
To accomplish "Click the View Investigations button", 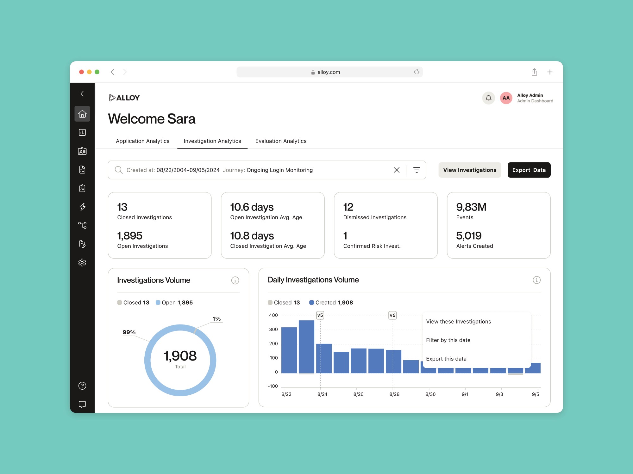I will (470, 170).
